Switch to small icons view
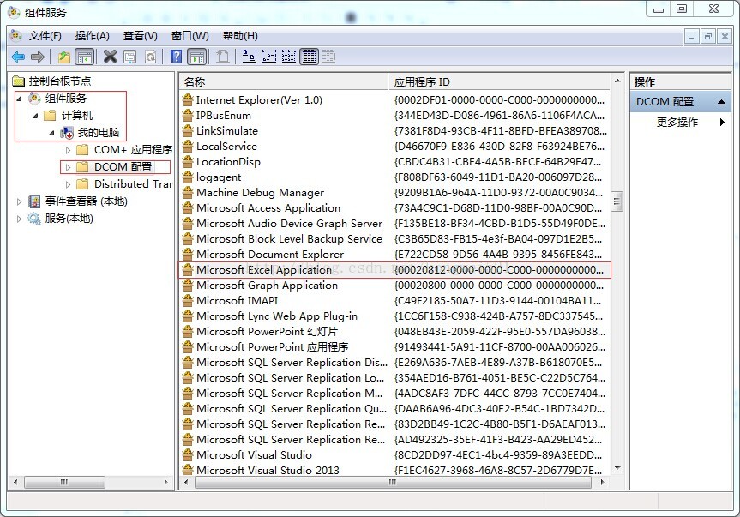Screen dimensions: 740x517 269,57
